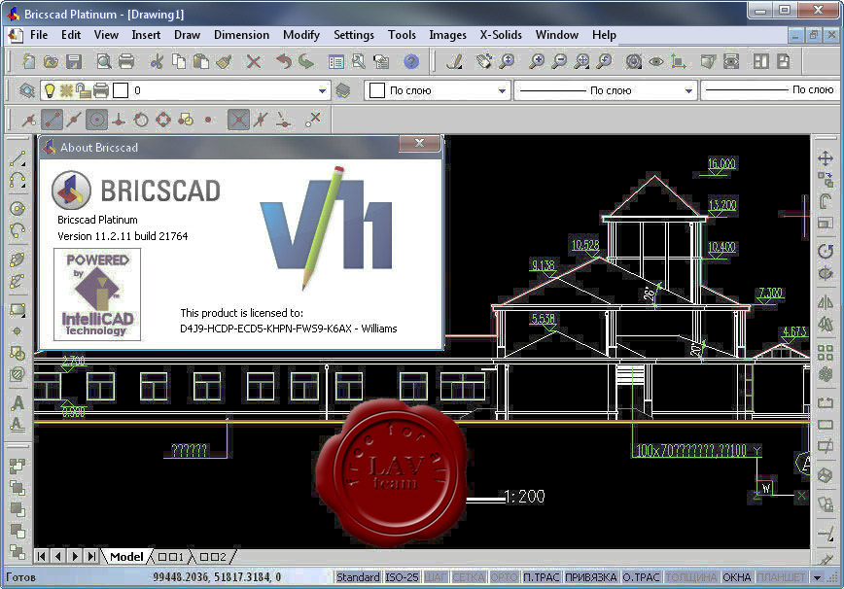Go to first layout tab arrow
Image resolution: width=844 pixels, height=589 pixels.
[42, 556]
